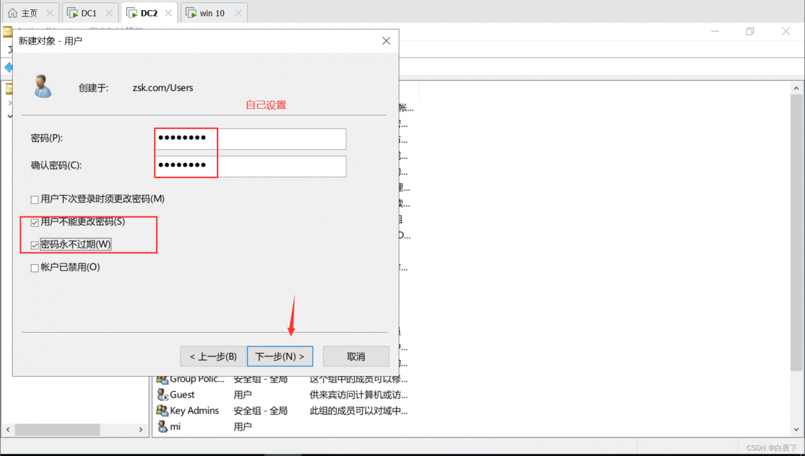Select the Guest user icon in the list
Image resolution: width=805 pixels, height=456 pixels.
[x=163, y=394]
